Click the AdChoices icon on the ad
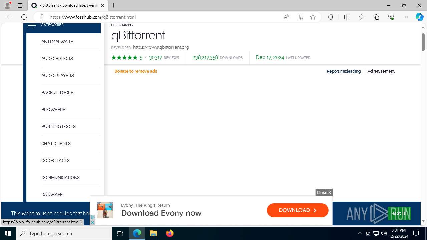This screenshot has height=240, width=427. click(93, 217)
